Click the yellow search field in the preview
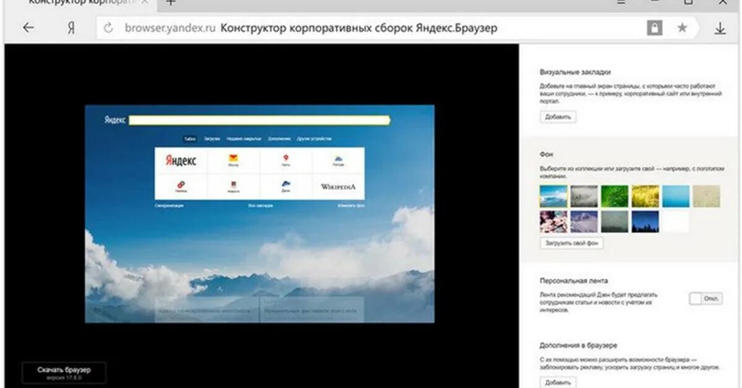The width and height of the screenshot is (742, 388). pyautogui.click(x=260, y=120)
